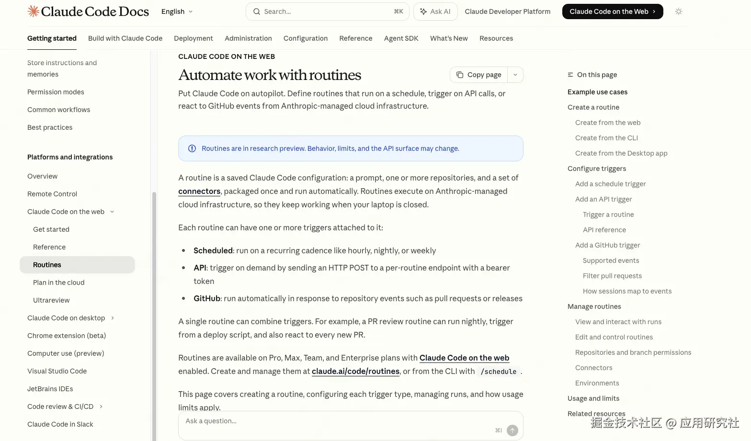This screenshot has height=441, width=751.
Task: Open the Configuration tab
Action: [306, 38]
